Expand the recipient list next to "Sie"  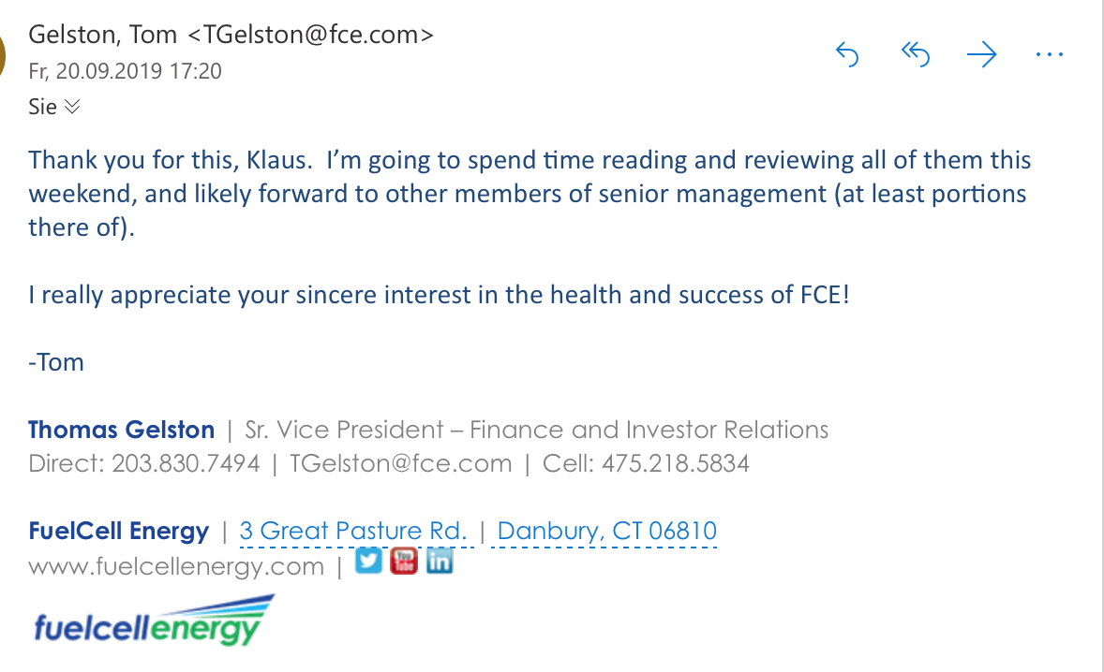click(x=72, y=107)
